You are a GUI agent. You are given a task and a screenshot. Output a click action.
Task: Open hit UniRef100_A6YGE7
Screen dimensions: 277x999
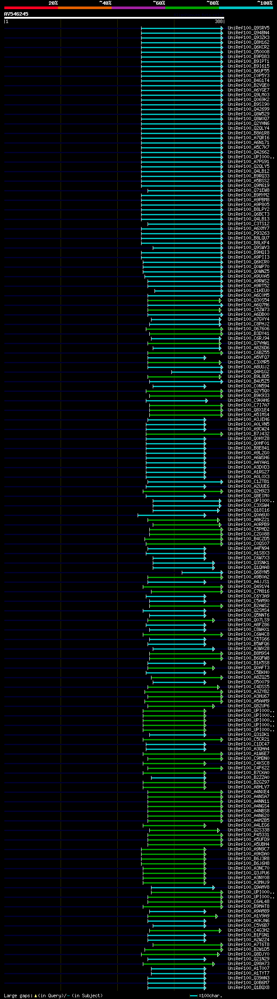[248, 90]
